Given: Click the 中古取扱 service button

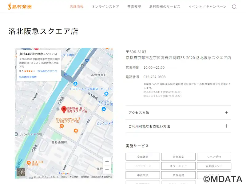Looking at the screenshot, I should [143, 175].
